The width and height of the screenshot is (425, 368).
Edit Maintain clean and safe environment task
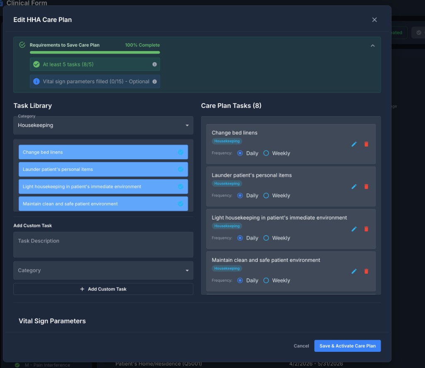(x=354, y=271)
